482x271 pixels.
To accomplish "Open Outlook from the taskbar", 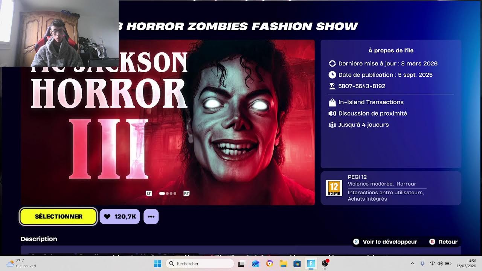I will click(256, 263).
